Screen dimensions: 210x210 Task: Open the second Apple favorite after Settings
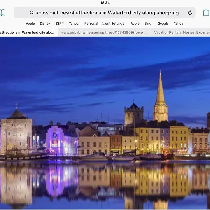[135, 23]
